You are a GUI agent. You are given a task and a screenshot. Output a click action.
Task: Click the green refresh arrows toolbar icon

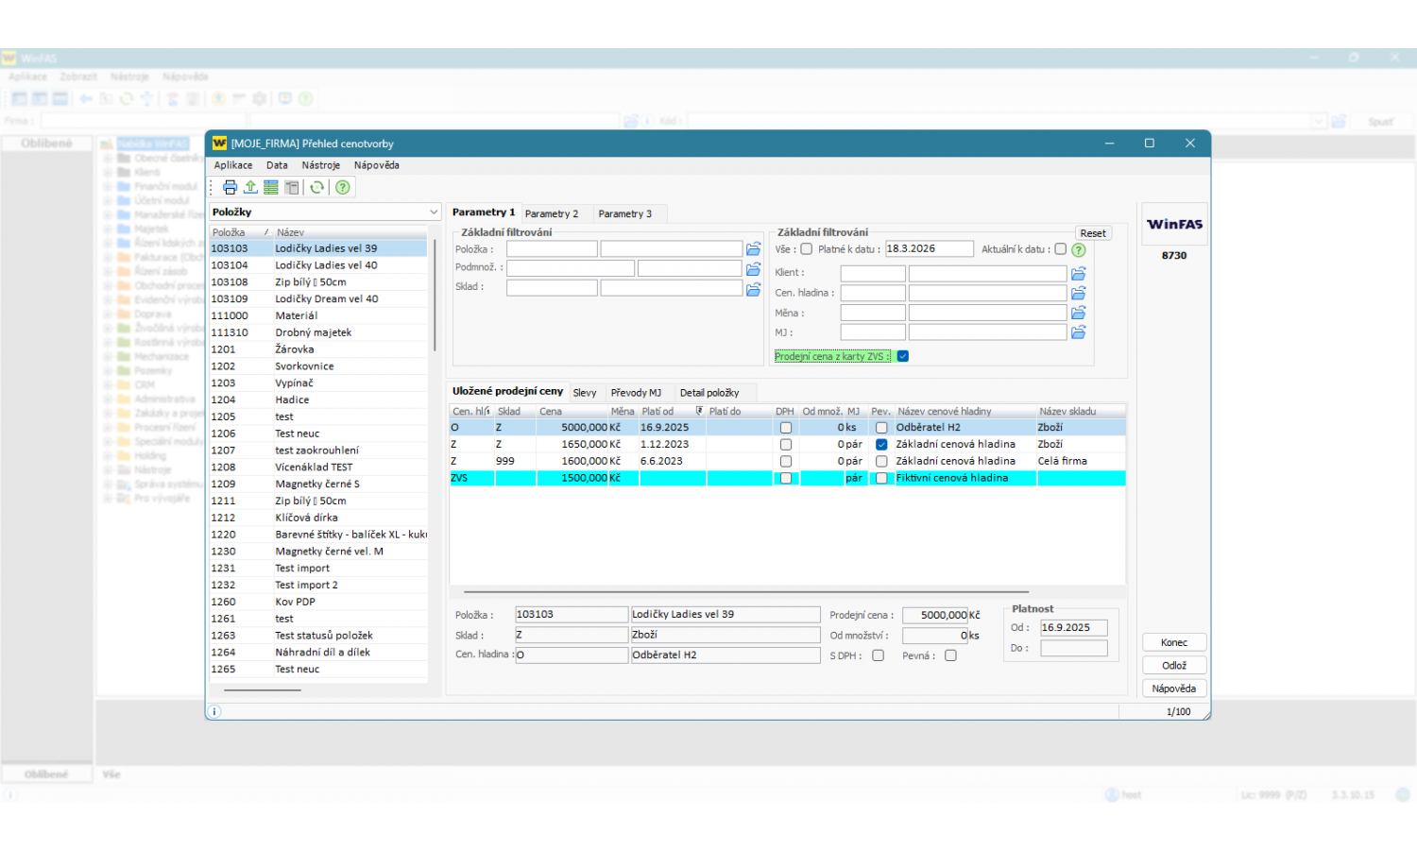[317, 187]
